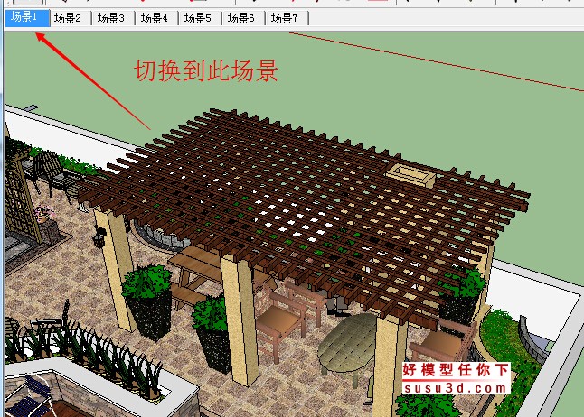Show the 场景7 scene tab

click(287, 18)
